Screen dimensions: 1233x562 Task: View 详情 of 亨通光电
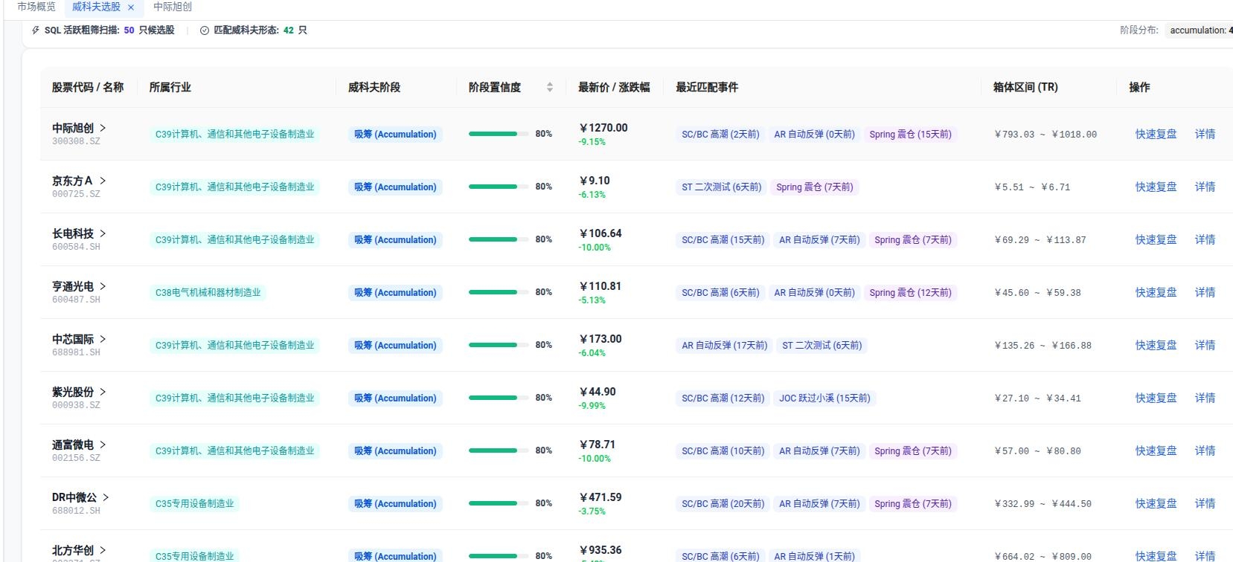[1205, 293]
